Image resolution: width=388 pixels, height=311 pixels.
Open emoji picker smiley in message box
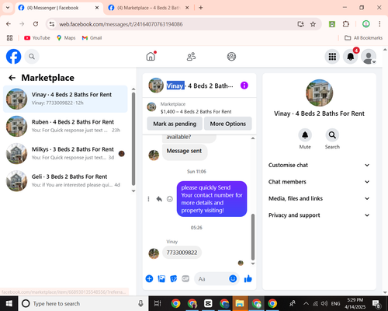233,279
